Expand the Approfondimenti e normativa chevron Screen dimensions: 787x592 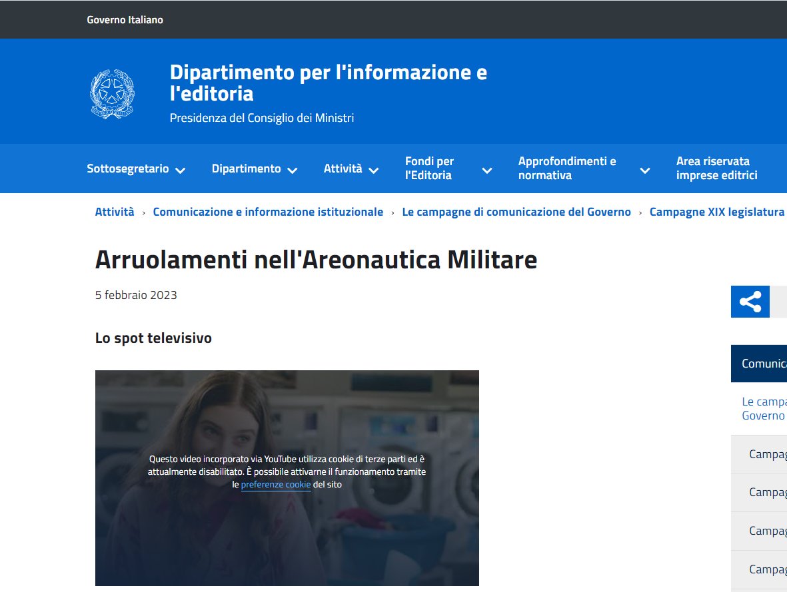point(645,170)
